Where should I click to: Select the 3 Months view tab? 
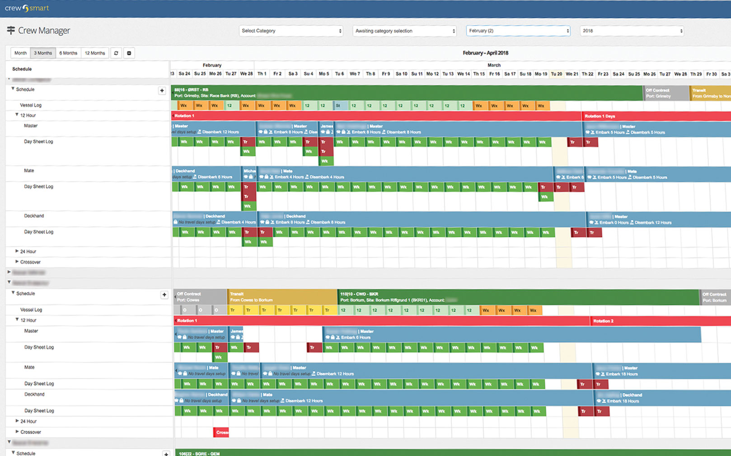pos(43,53)
